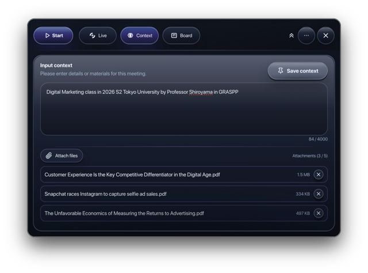Collapse panel with double chevron icon
The image size is (368, 273).
[x=292, y=36]
